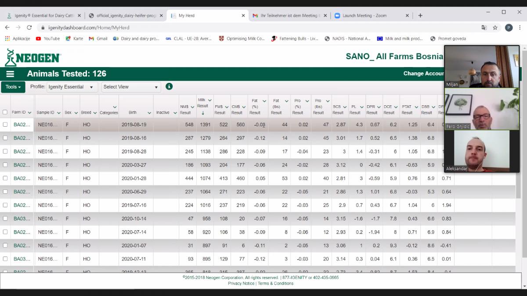
Task: Open the Terms & Conditions link
Action: pos(275,283)
